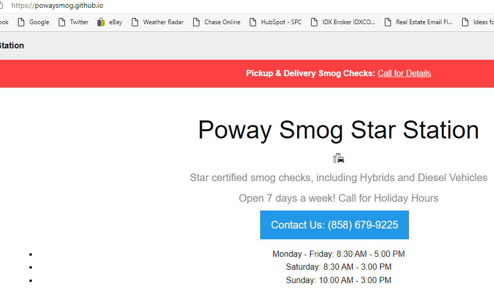This screenshot has height=298, width=494.
Task: Open the Google bookmark
Action: click(x=34, y=22)
